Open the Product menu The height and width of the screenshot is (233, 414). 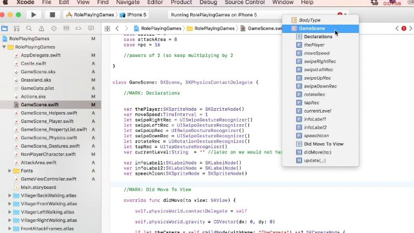(181, 3)
